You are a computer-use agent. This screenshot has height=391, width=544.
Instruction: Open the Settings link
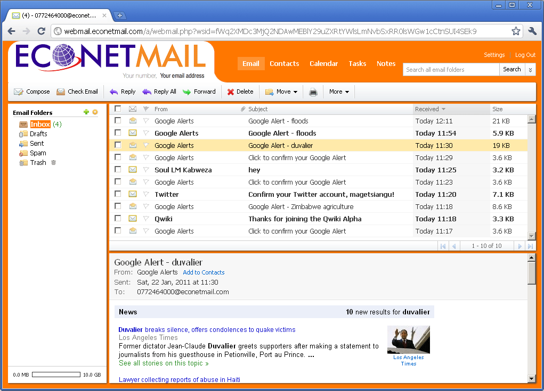coord(494,55)
